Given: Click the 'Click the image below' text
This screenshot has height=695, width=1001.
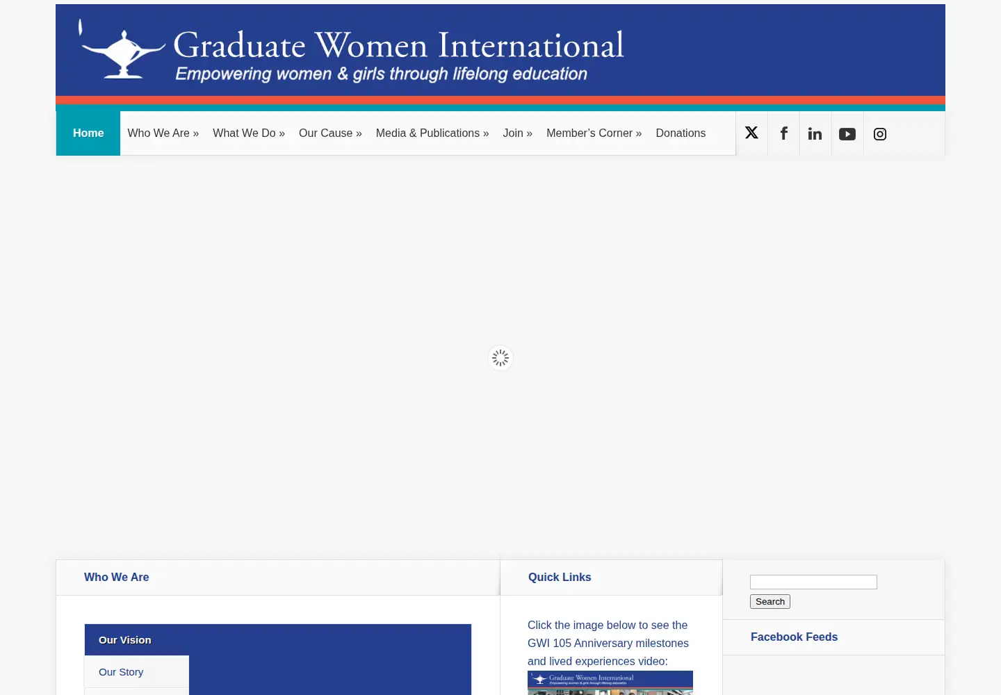Looking at the screenshot, I should tap(608, 644).
